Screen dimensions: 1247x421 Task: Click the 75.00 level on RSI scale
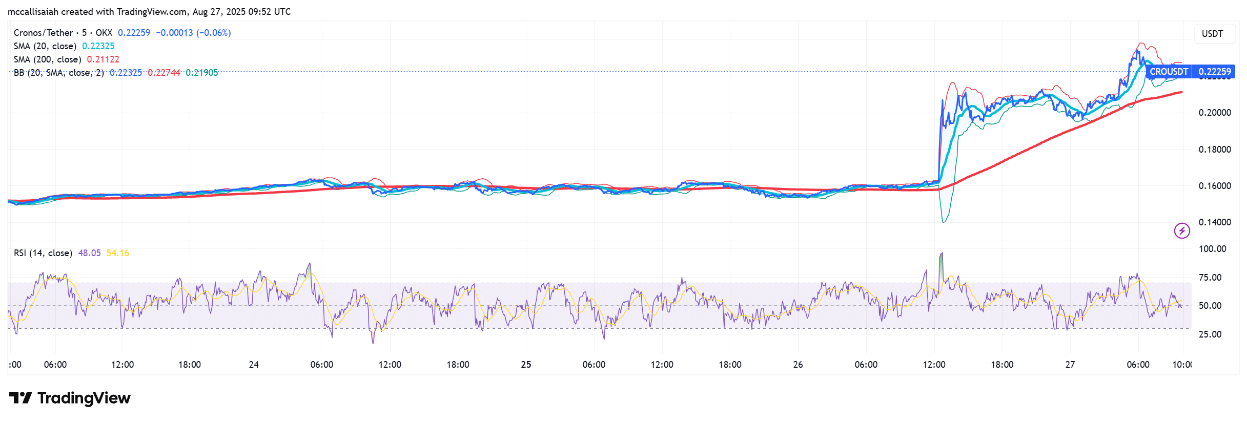pos(1210,278)
